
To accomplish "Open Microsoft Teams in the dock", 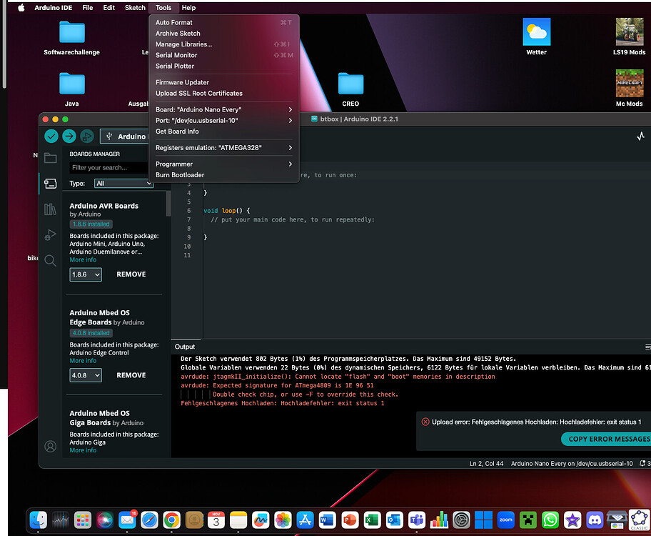I will click(x=416, y=520).
